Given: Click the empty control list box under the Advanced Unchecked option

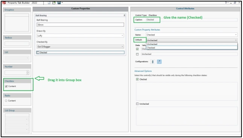Looking at the screenshot, I should click(x=187, y=116).
